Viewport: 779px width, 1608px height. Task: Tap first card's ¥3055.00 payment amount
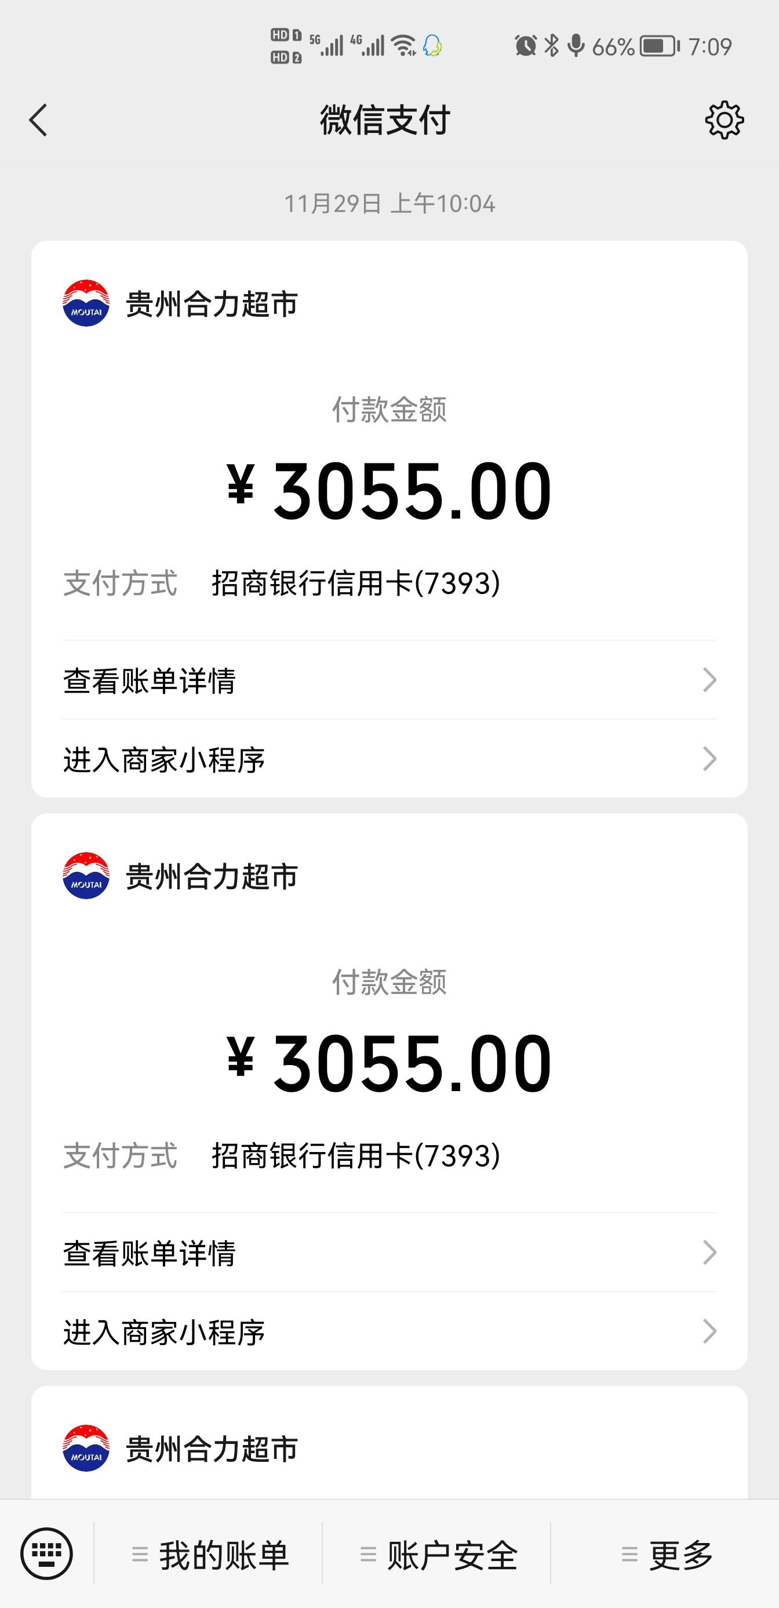389,491
